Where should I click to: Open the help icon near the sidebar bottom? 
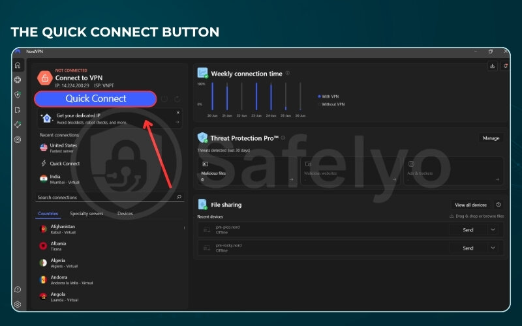coord(18,289)
